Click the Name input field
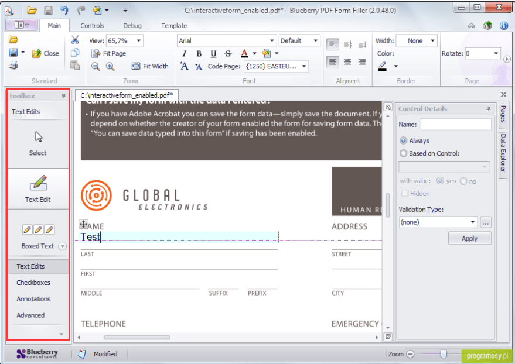The height and width of the screenshot is (364, 515). (x=456, y=125)
